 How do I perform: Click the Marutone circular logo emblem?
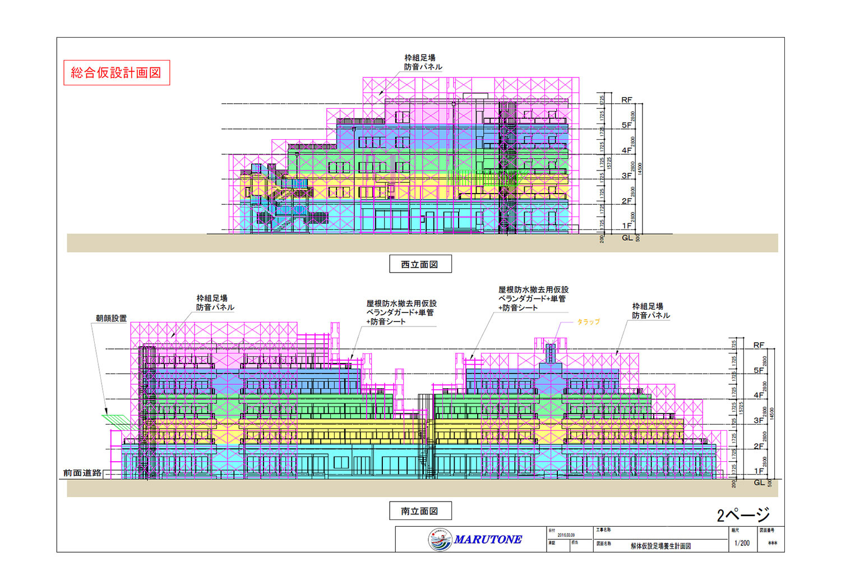[x=440, y=540]
